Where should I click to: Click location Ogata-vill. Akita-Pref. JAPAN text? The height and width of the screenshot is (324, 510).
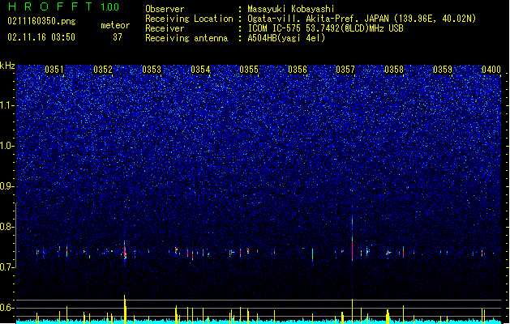(x=319, y=19)
